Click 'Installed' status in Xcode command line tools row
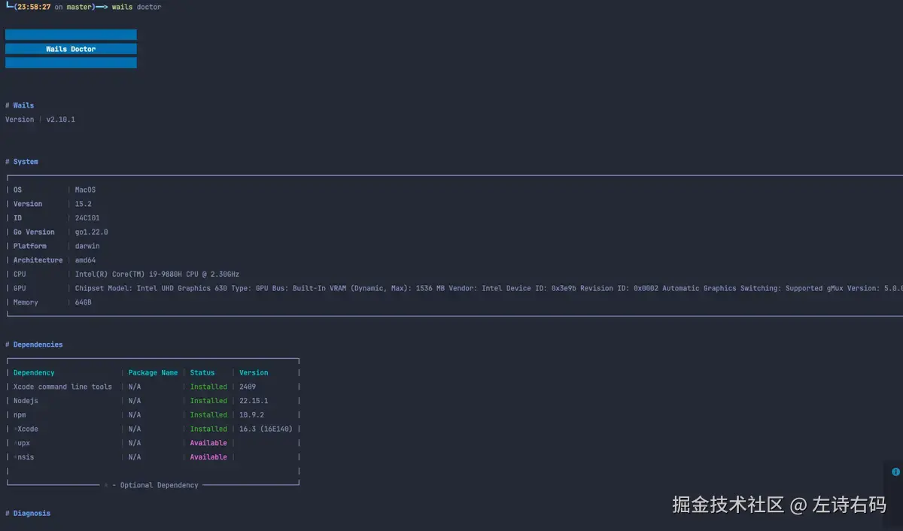The image size is (903, 531). tap(208, 387)
